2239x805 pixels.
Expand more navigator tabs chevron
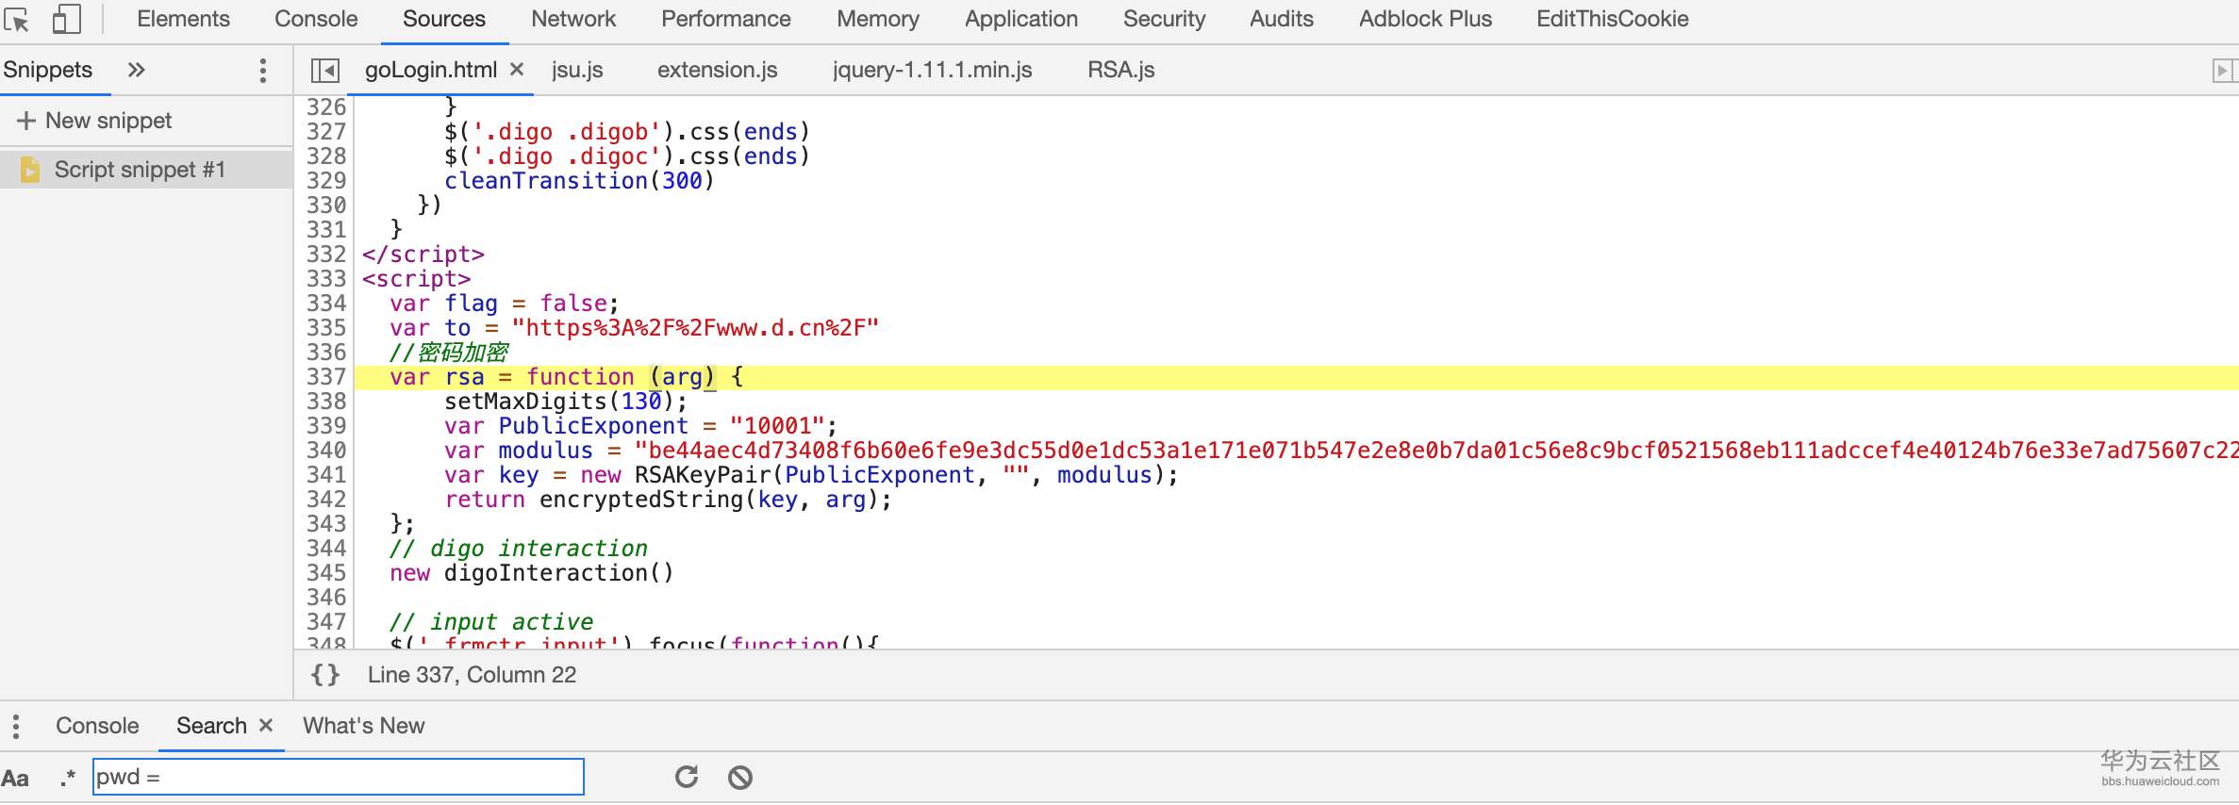coord(137,70)
